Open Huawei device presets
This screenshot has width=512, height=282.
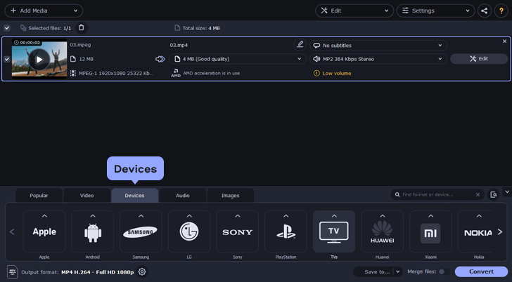pos(383,231)
